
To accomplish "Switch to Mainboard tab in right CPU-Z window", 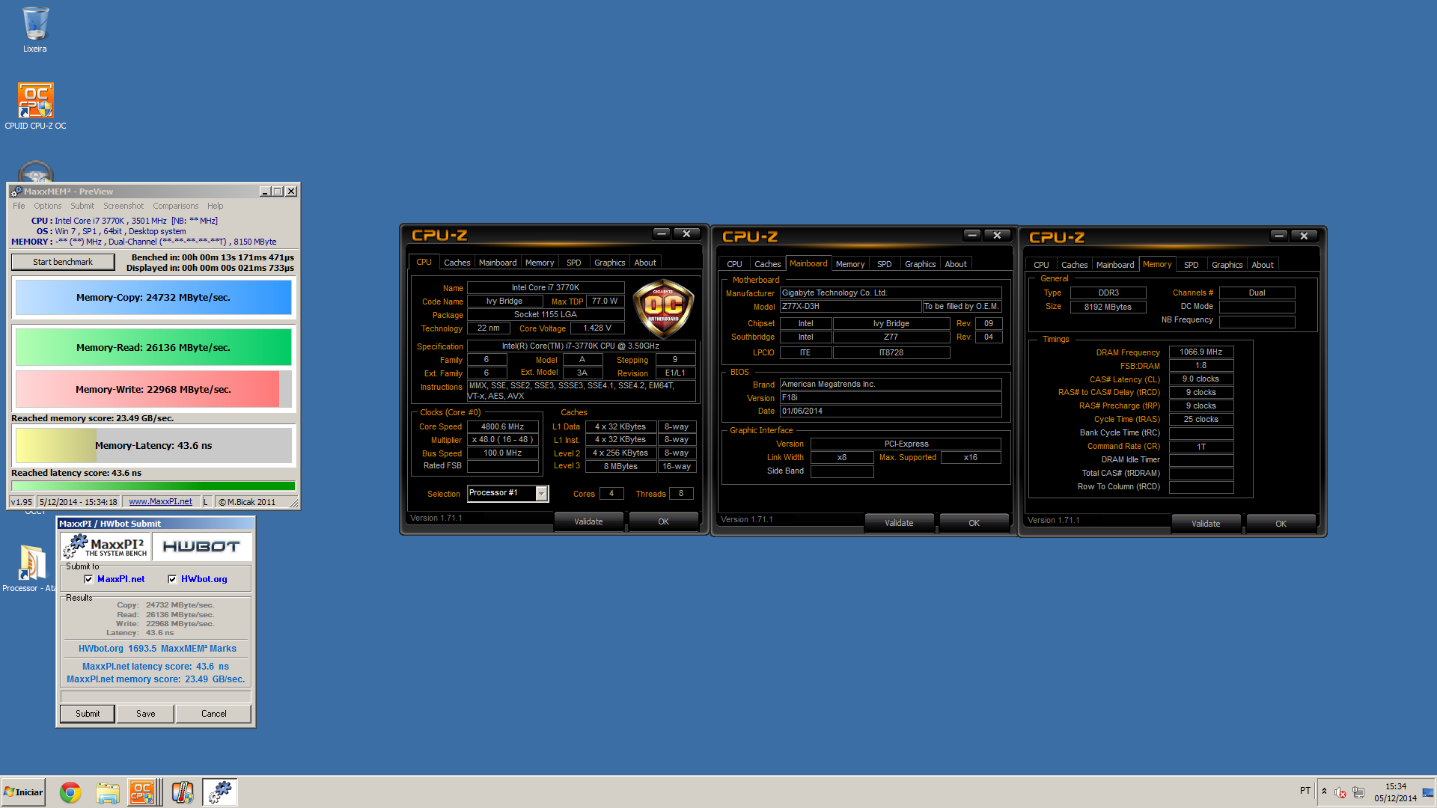I will click(1115, 265).
